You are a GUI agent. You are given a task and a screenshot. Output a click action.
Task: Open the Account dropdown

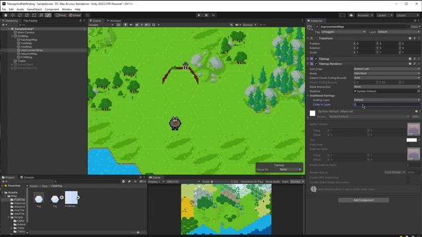[365, 15]
